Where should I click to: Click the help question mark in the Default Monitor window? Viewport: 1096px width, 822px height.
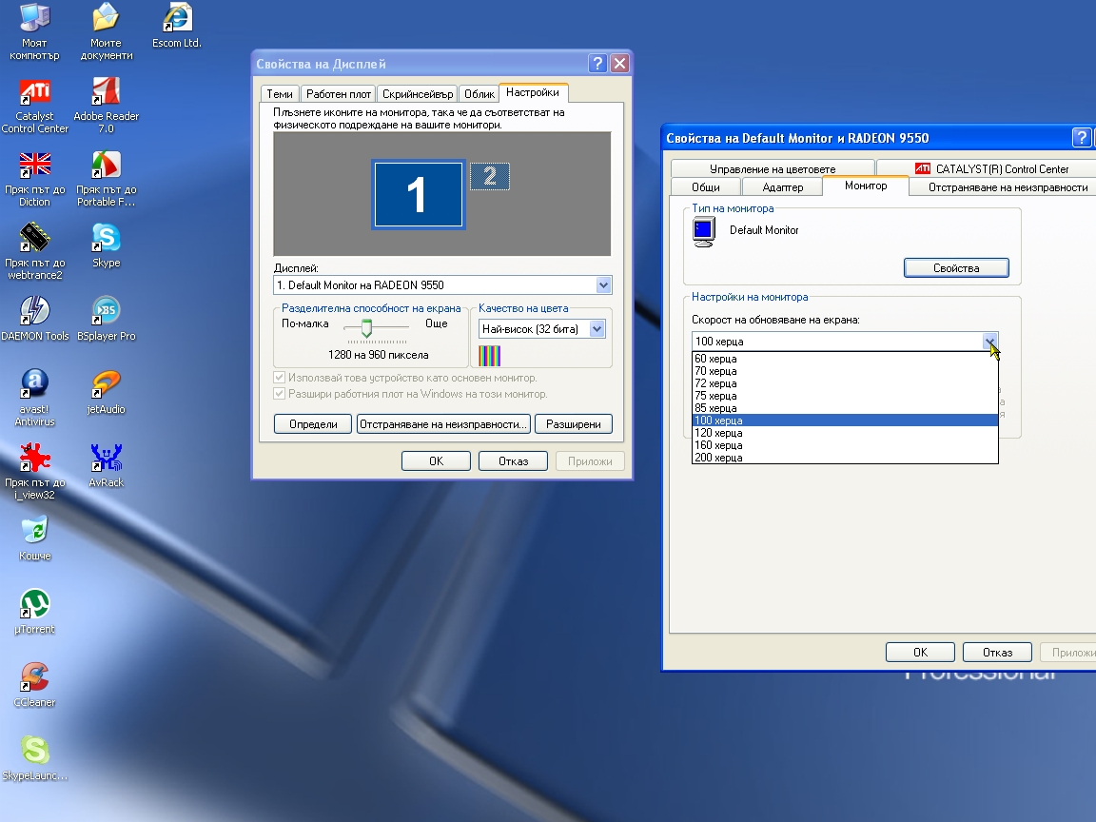pyautogui.click(x=1081, y=138)
